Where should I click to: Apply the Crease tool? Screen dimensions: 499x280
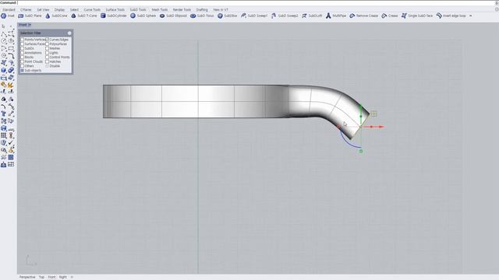pos(390,16)
